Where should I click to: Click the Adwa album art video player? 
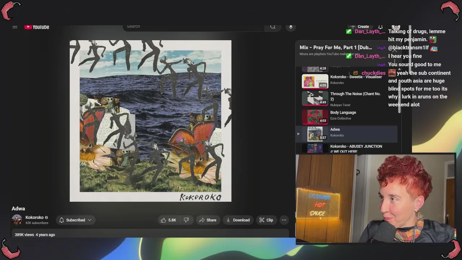click(x=151, y=121)
